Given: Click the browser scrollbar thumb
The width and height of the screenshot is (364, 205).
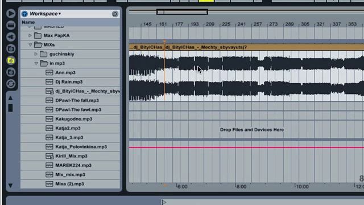Looking at the screenshot, I should tap(10, 108).
